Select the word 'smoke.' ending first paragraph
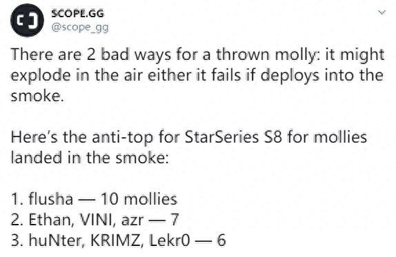Screen dimensions: 396x257 click(x=37, y=96)
